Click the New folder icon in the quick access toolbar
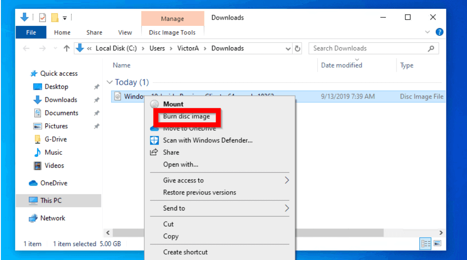 55,18
